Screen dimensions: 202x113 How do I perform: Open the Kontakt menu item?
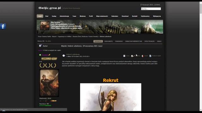click(135, 16)
